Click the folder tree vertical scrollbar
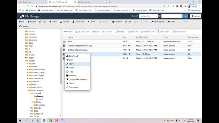Screen dimensions: 219x123 [61, 66]
